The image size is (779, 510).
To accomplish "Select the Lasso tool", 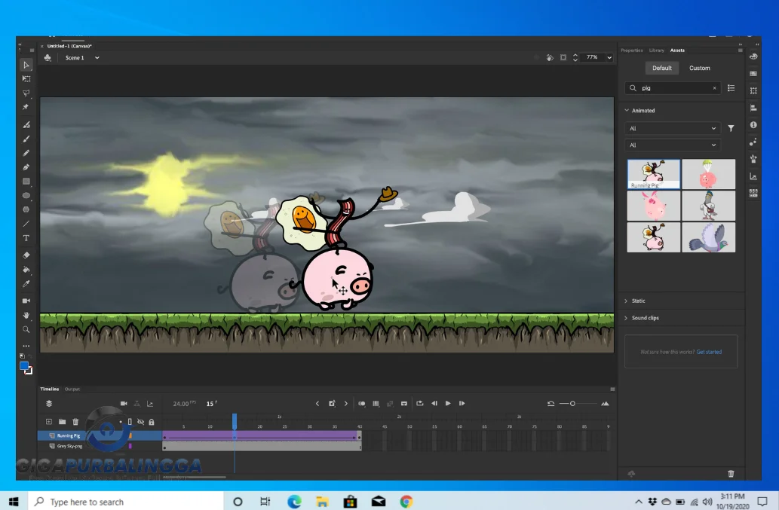I will 26,93.
